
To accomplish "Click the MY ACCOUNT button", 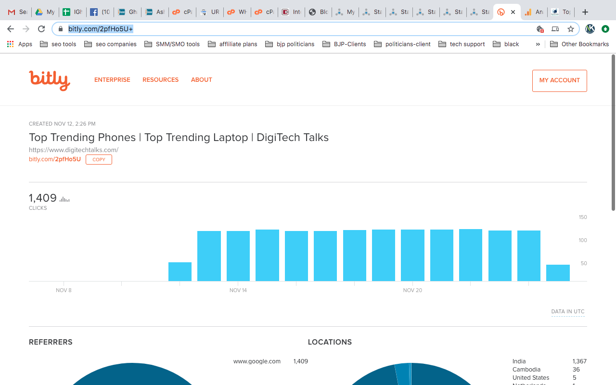I will [559, 80].
